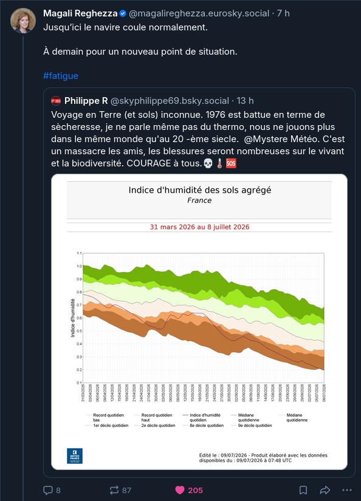Open the #fatigue hashtag
Viewport: 361px width, 501px height.
tap(61, 76)
